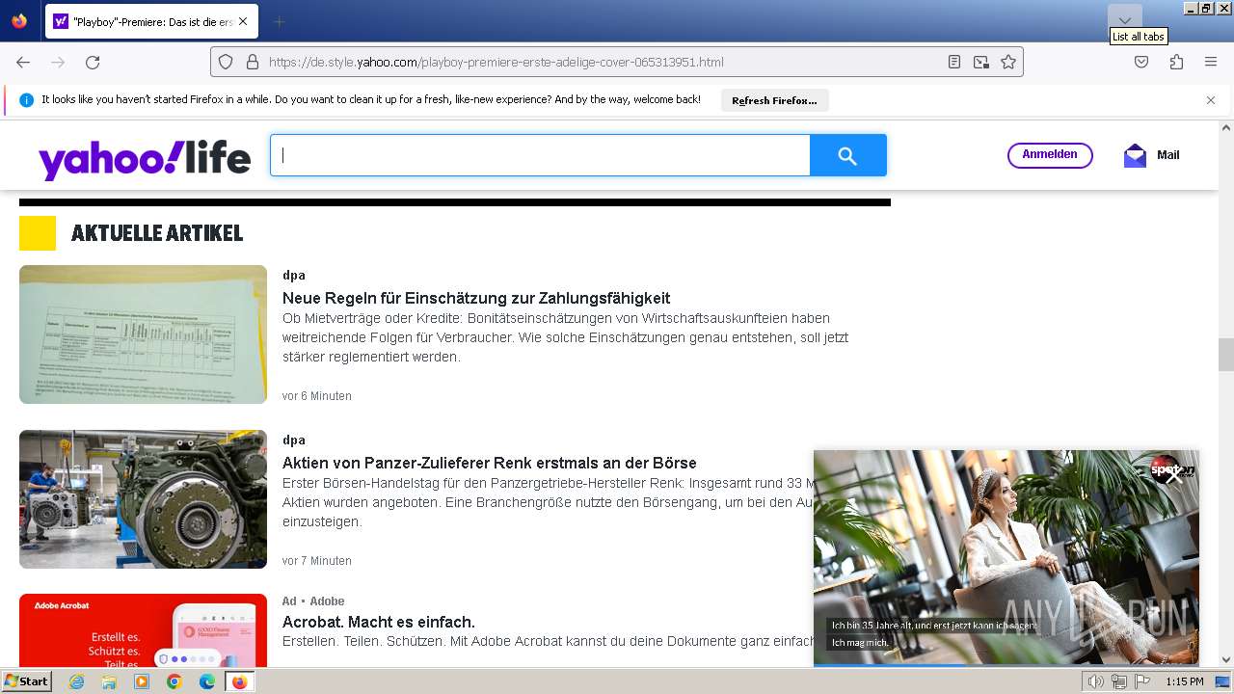Image resolution: width=1234 pixels, height=694 pixels.
Task: Close the Playboy-Premiere tab
Action: pos(242,21)
